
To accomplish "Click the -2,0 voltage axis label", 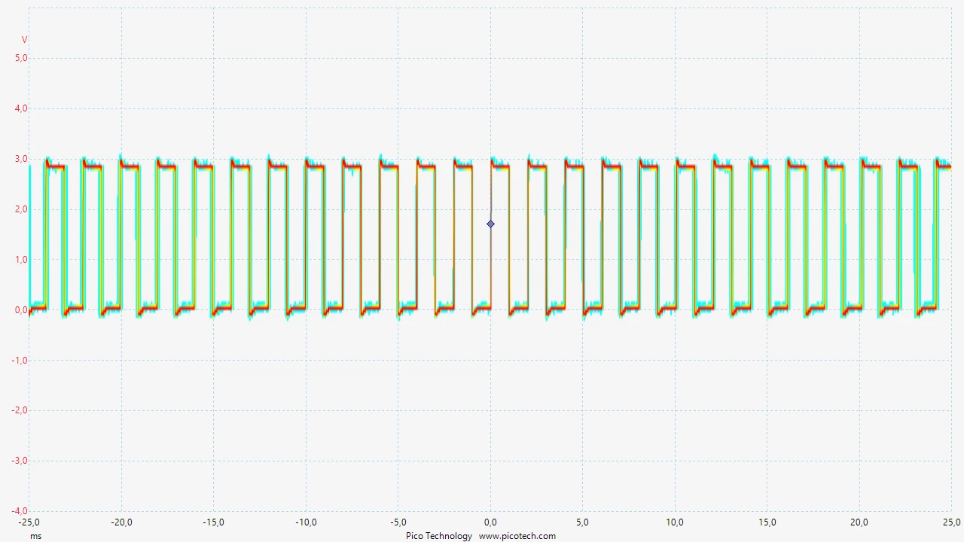I will (20, 410).
